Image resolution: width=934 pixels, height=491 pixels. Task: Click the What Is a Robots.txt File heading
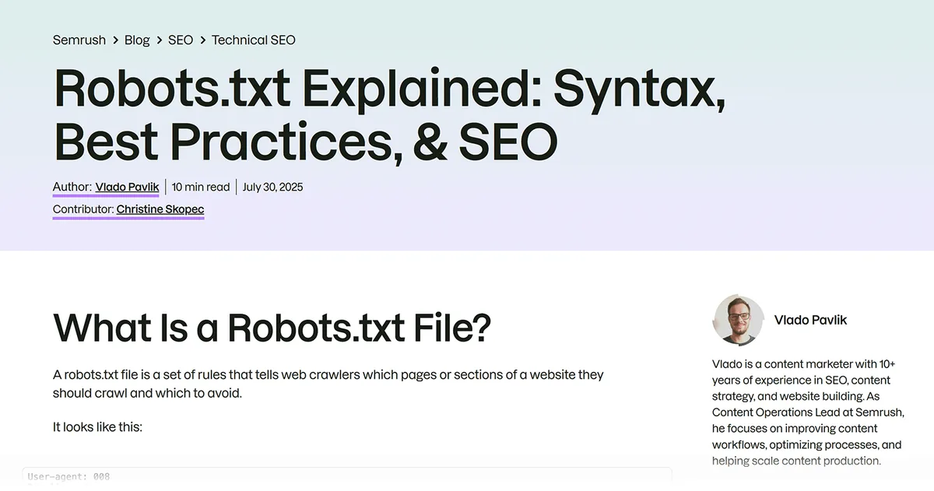[x=272, y=328]
